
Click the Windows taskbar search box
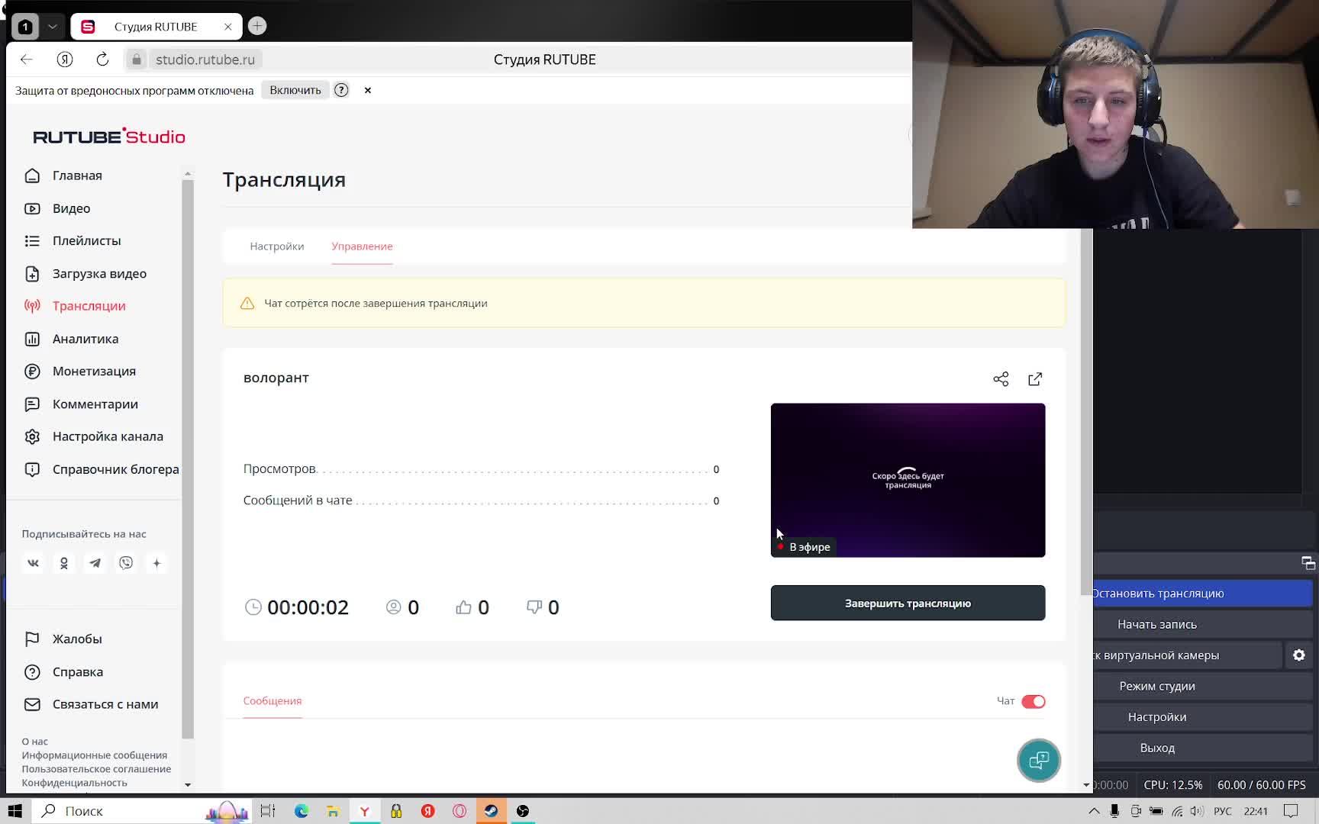(143, 811)
